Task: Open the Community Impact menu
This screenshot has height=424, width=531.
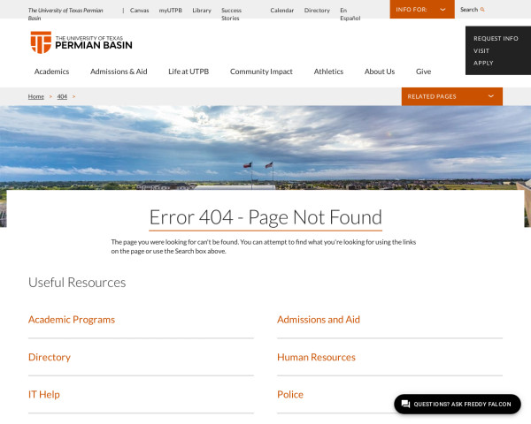Action: pyautogui.click(x=261, y=72)
